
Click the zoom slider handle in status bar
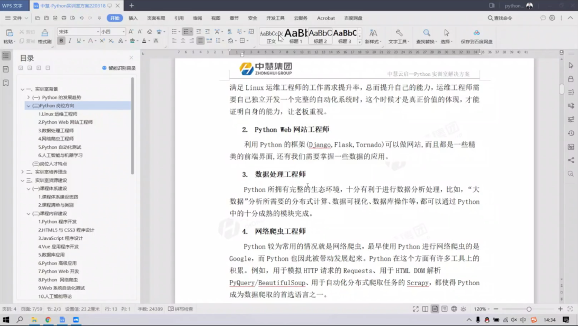point(529,309)
